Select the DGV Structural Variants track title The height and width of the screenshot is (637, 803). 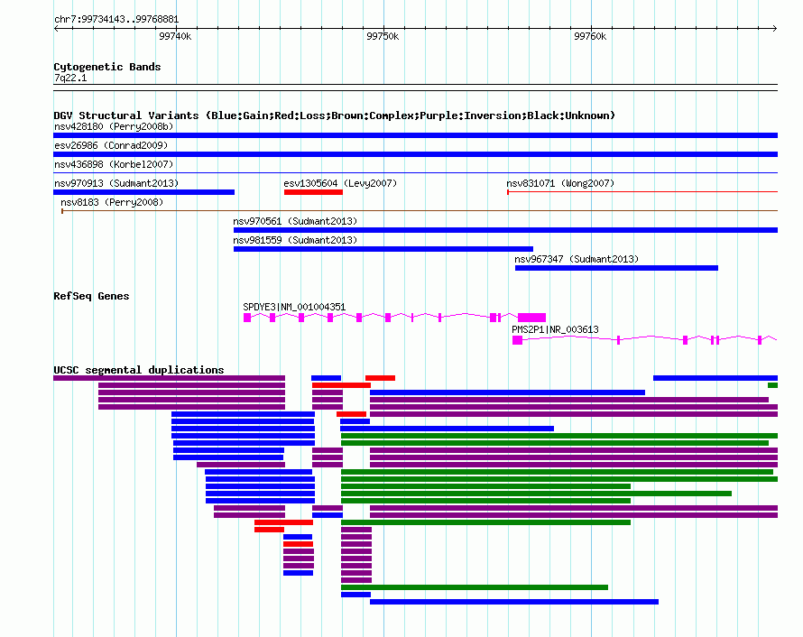pyautogui.click(x=334, y=115)
